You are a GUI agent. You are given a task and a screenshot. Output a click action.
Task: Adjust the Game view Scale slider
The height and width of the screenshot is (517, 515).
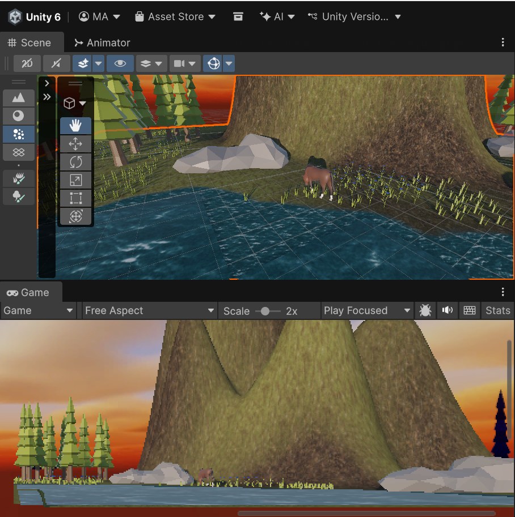point(265,311)
